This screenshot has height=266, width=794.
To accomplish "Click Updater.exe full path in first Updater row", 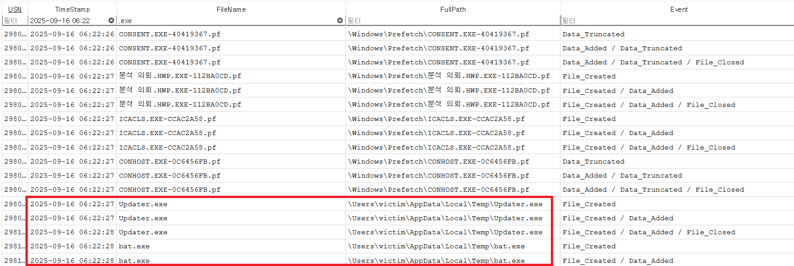I will click(x=445, y=204).
